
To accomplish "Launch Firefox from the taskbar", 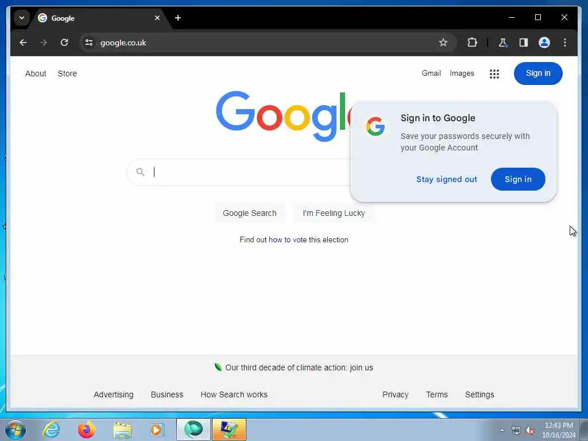I will 86,430.
